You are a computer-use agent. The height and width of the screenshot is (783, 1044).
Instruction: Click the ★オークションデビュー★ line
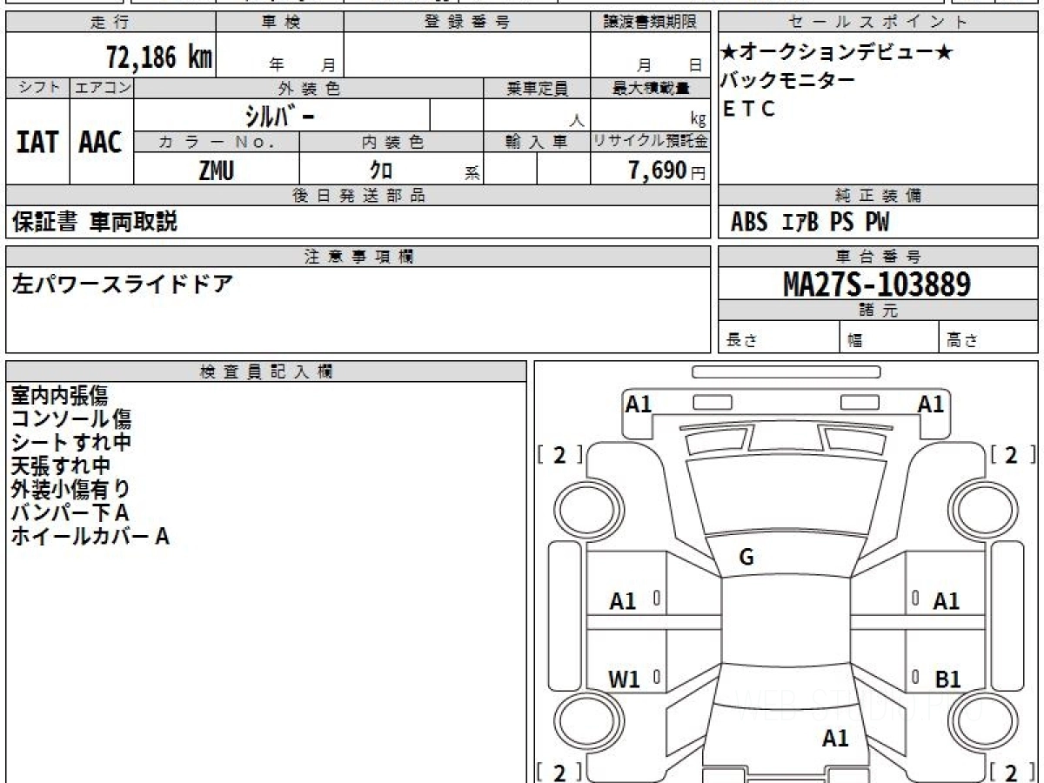click(x=837, y=52)
